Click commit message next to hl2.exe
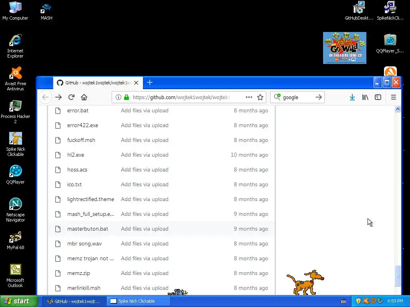The width and height of the screenshot is (410, 307). coord(144,155)
